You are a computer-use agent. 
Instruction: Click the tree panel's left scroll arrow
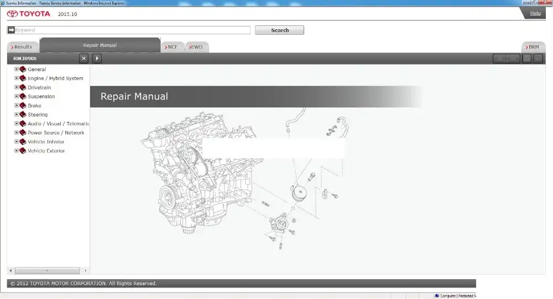pyautogui.click(x=11, y=270)
